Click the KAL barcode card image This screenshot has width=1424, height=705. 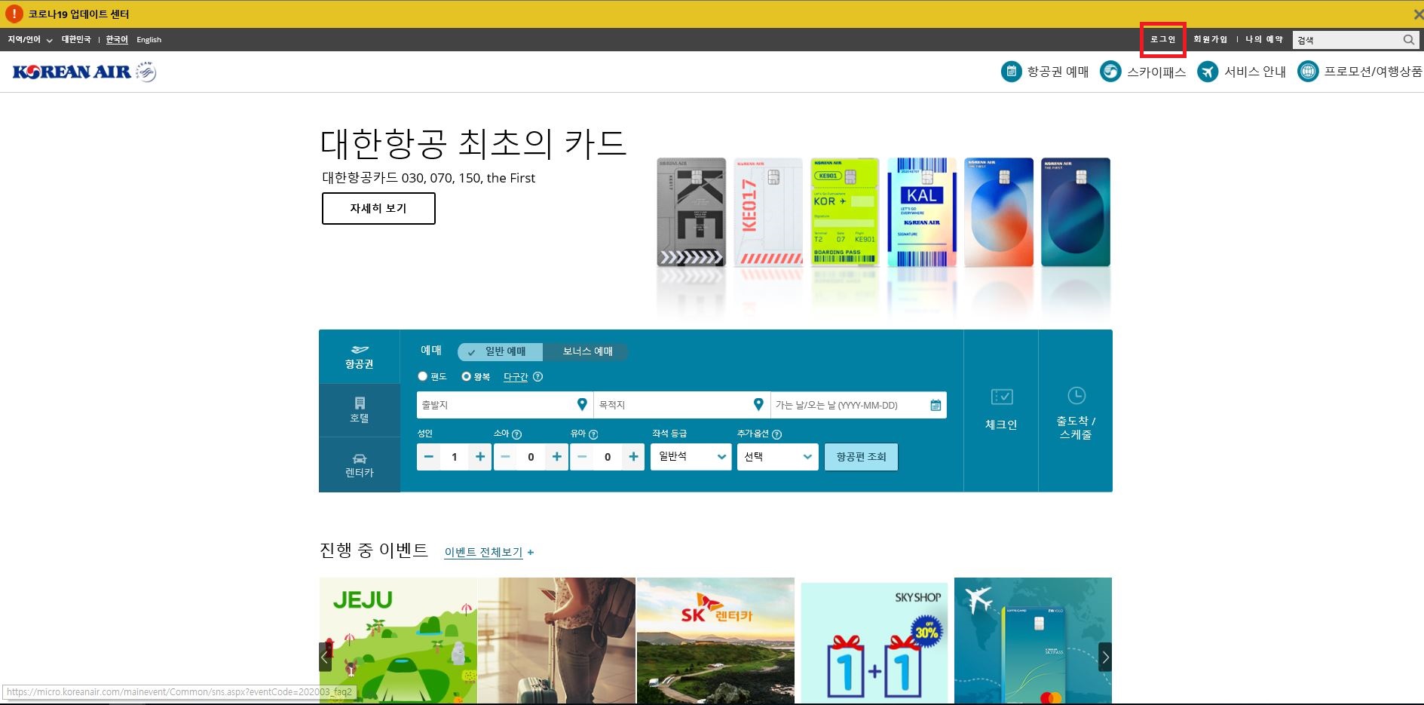tap(922, 212)
